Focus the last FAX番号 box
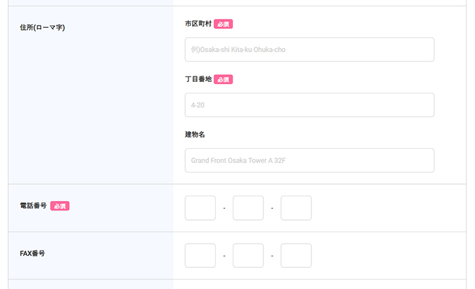This screenshot has width=475, height=289. pyautogui.click(x=296, y=255)
